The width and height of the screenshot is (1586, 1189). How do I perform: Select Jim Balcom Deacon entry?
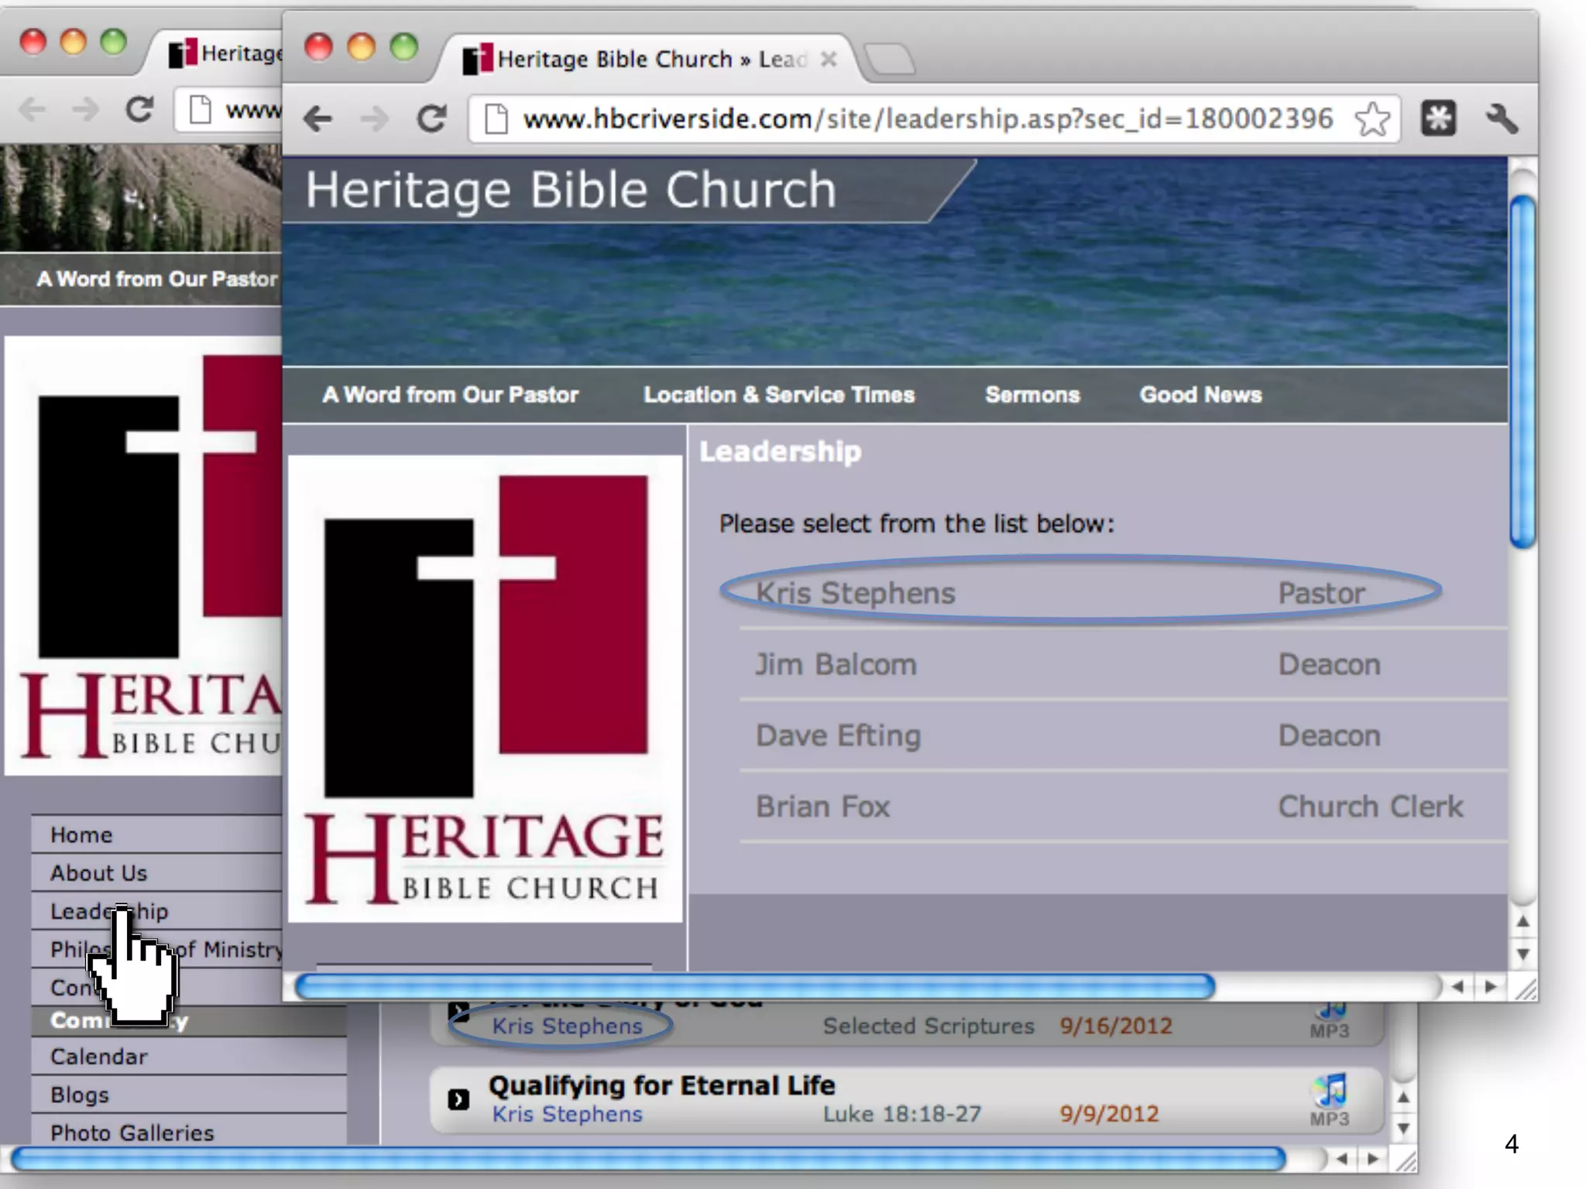tap(836, 665)
